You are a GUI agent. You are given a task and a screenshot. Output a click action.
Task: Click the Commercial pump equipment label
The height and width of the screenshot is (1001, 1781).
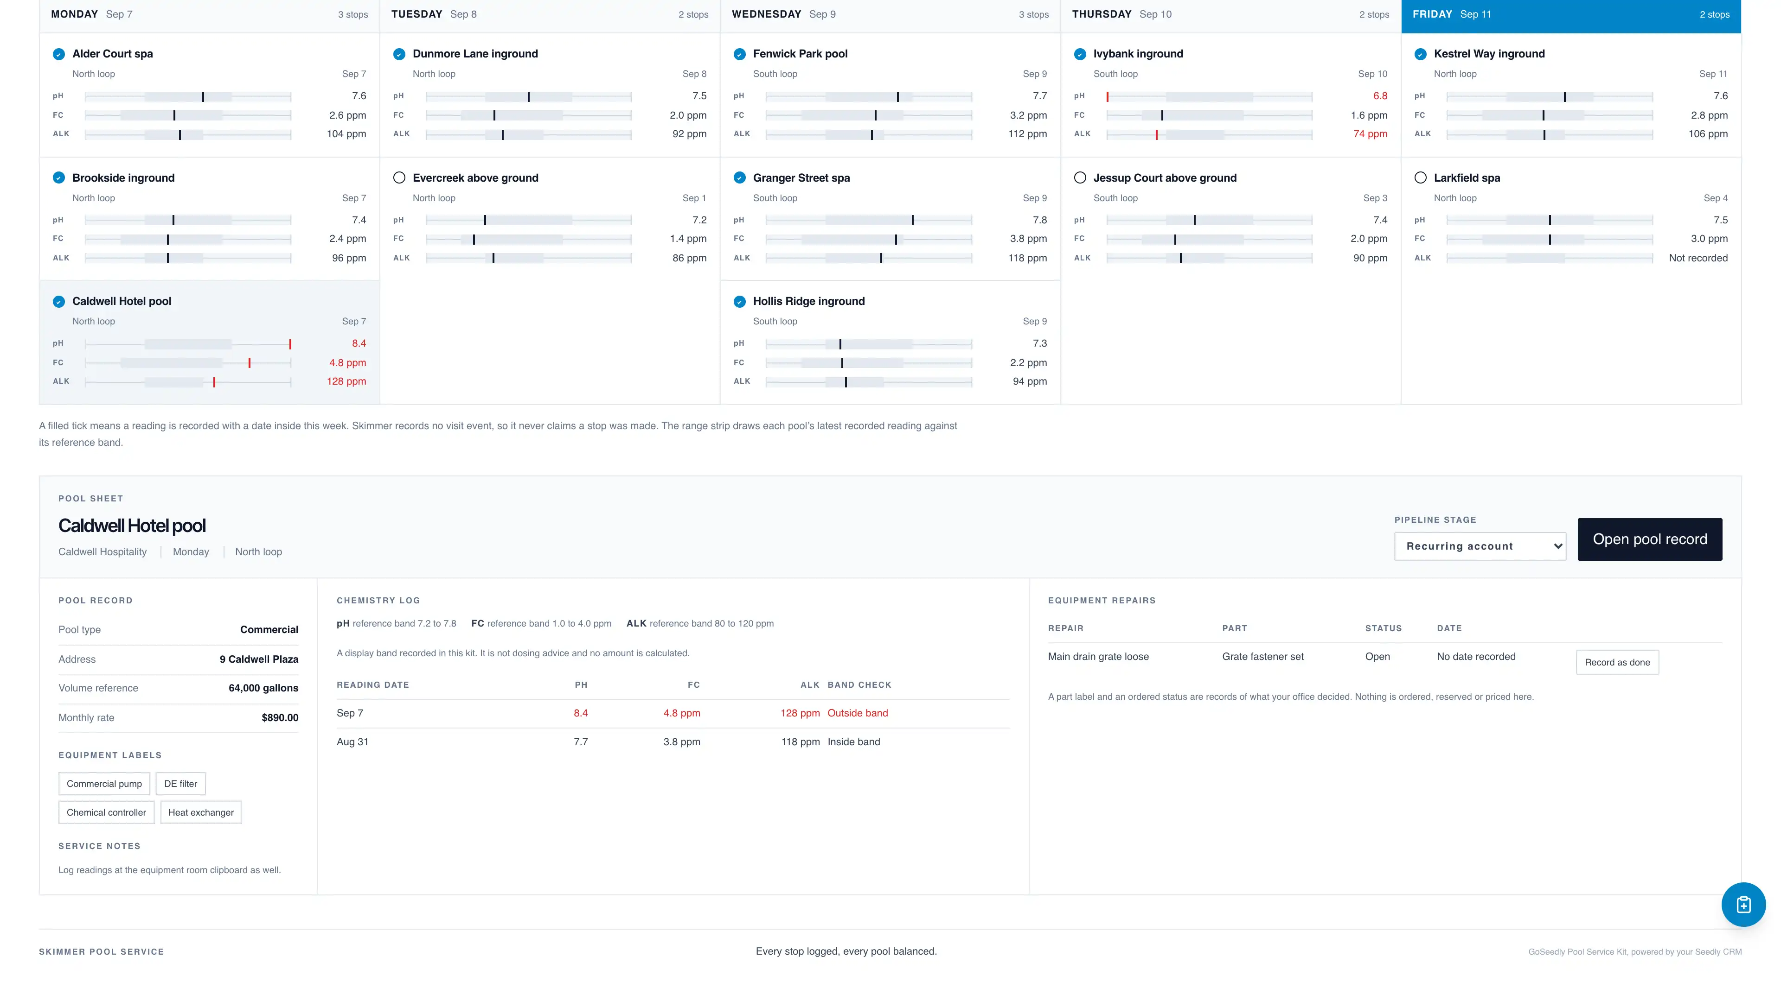click(104, 783)
